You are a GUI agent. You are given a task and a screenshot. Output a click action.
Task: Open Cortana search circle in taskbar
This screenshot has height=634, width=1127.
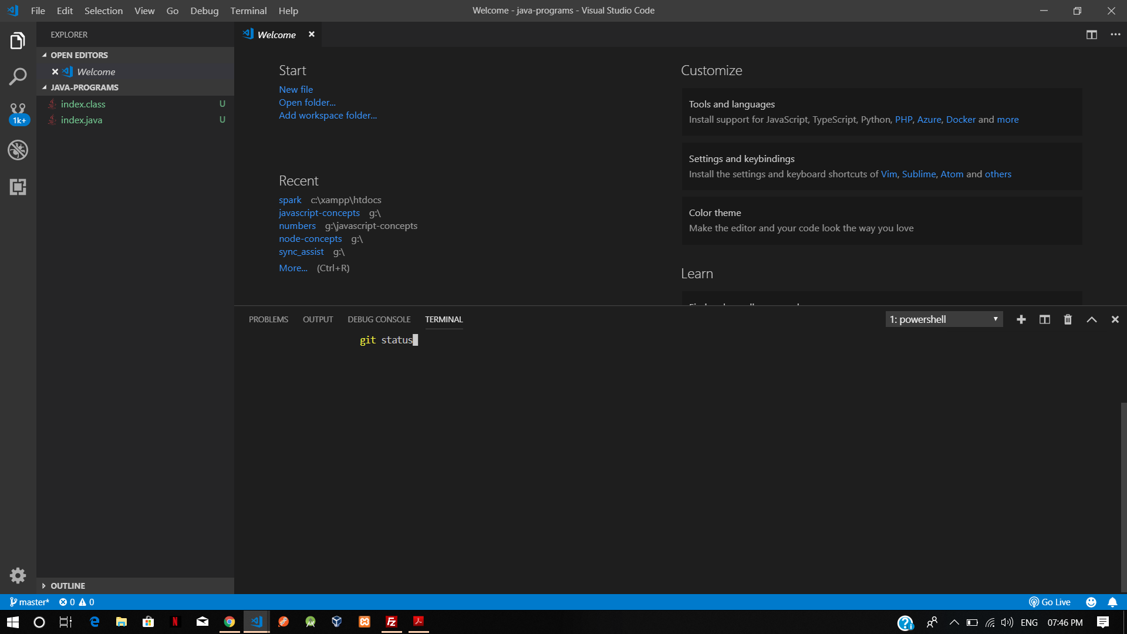click(x=39, y=622)
